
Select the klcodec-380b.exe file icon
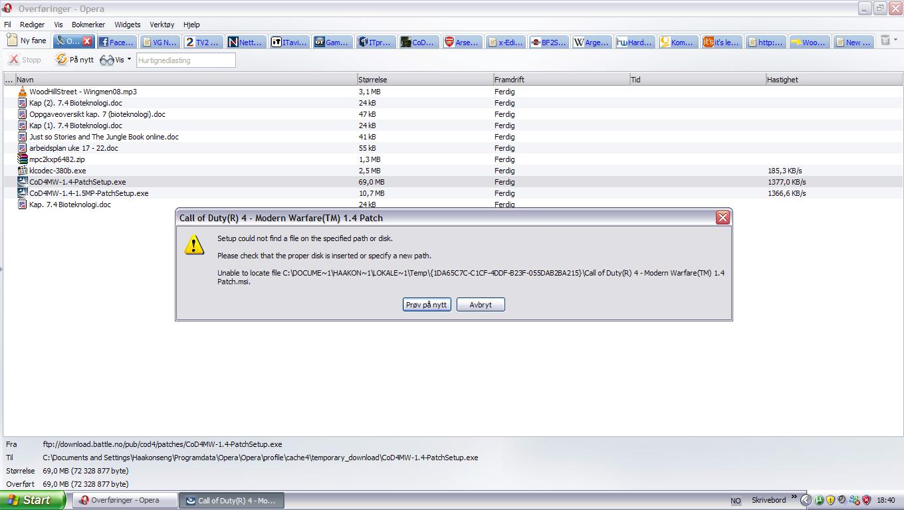coord(23,171)
